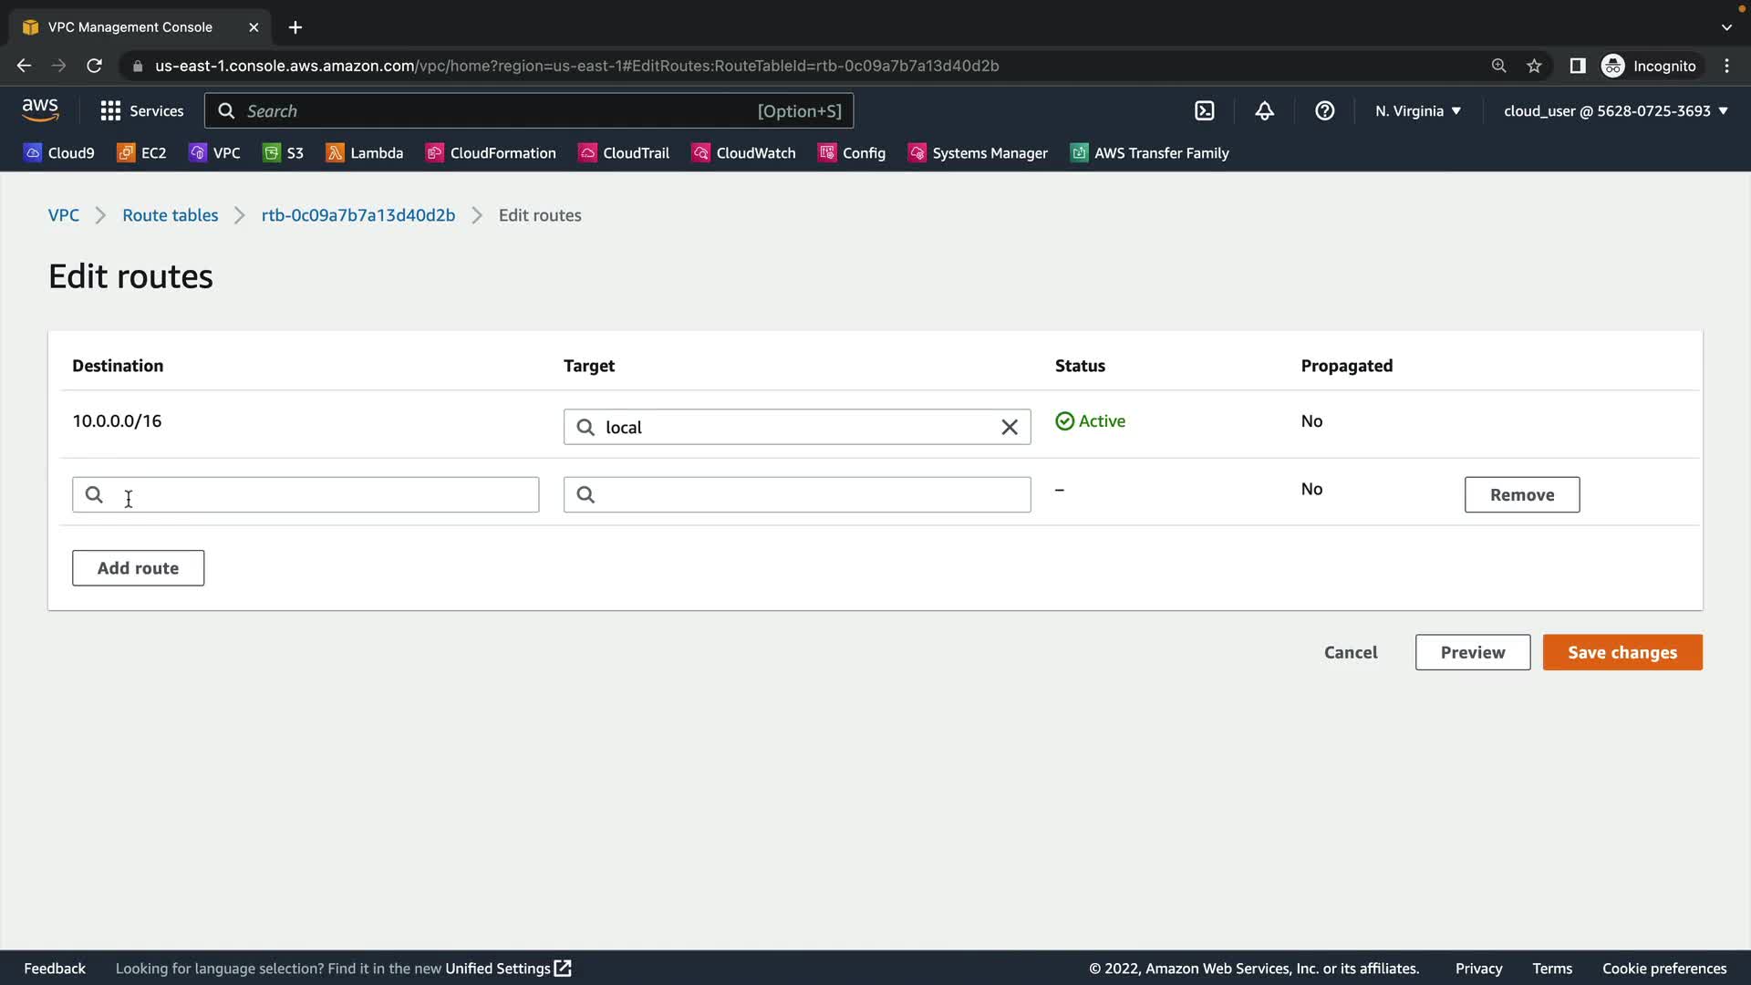Image resolution: width=1751 pixels, height=985 pixels.
Task: Open the CloudShell terminal icon
Action: click(x=1204, y=110)
